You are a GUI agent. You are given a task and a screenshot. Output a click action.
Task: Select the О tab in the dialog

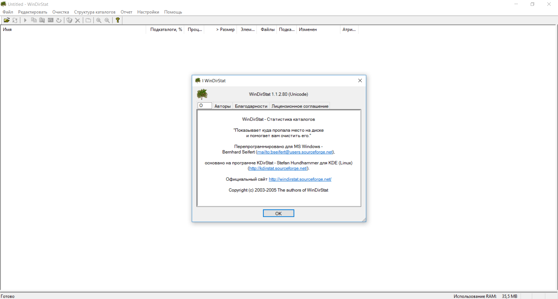point(205,105)
